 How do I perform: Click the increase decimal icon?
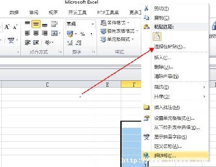70,43
